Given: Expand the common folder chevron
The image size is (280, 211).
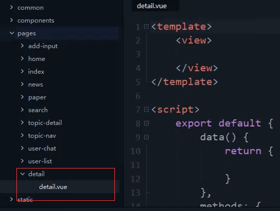Looking at the screenshot, I should (x=11, y=7).
